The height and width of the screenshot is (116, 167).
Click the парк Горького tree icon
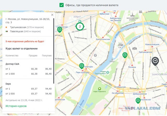(100, 89)
